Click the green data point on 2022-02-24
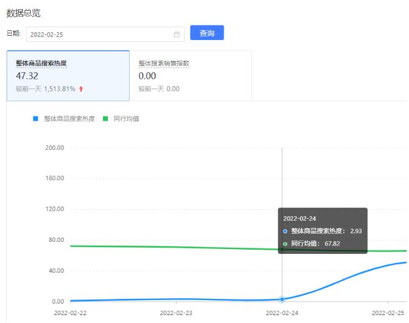This screenshot has width=409, height=323. pos(282,250)
